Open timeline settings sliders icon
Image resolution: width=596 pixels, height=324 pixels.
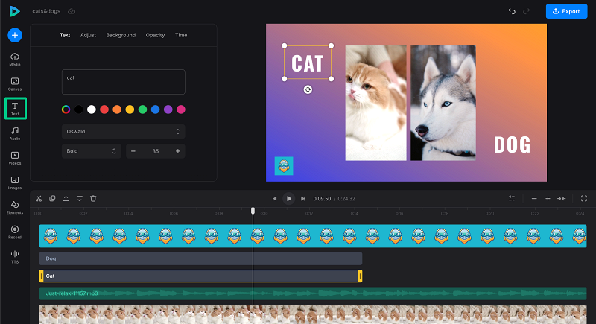(512, 199)
